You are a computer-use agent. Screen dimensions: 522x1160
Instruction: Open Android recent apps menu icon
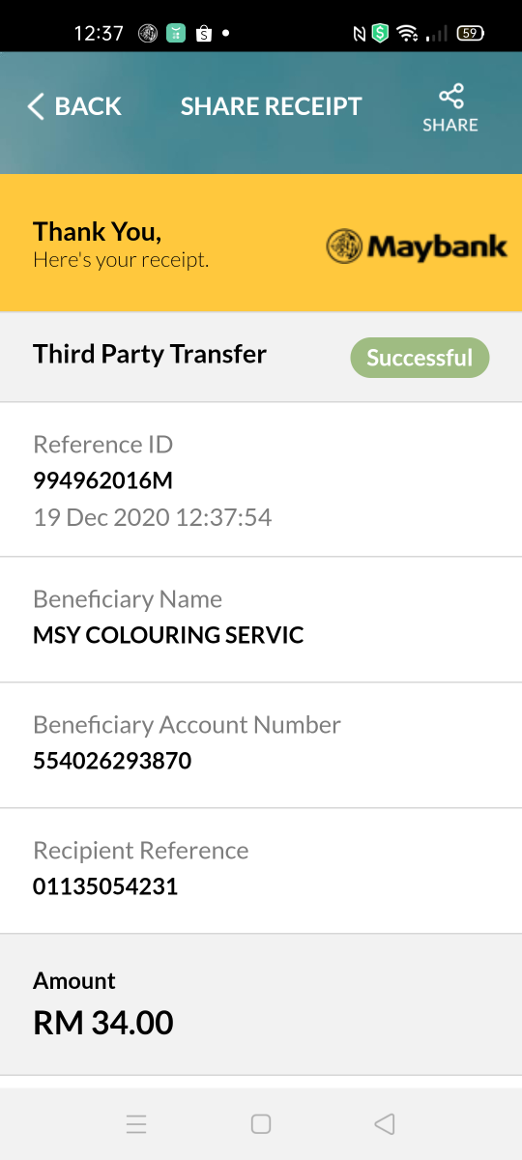[x=136, y=1123]
